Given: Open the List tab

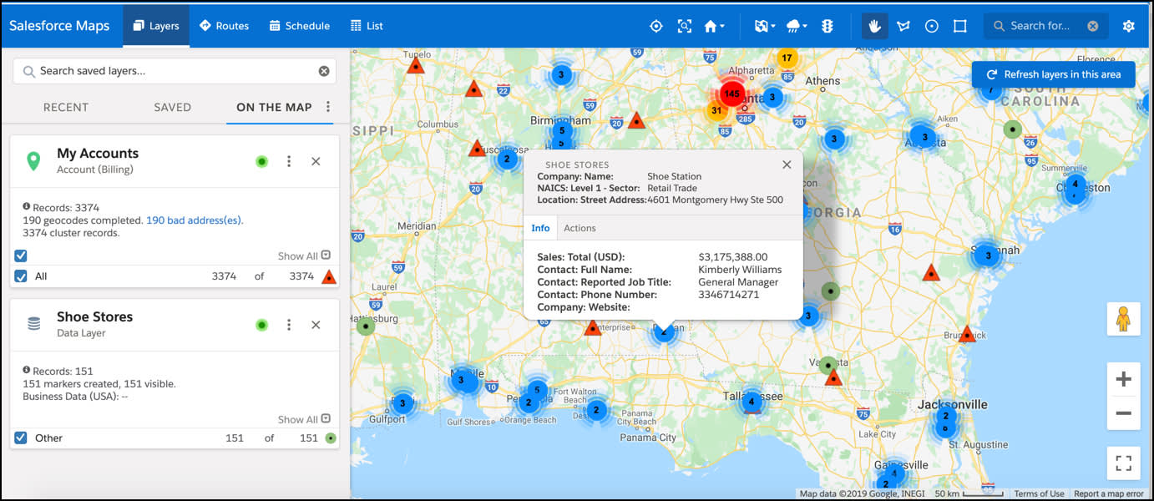Looking at the screenshot, I should point(367,26).
